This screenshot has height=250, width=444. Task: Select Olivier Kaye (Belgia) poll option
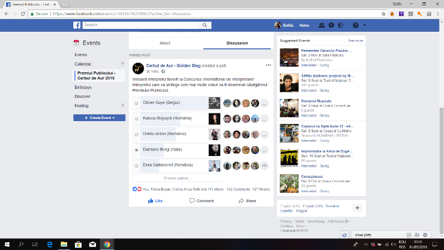point(137,103)
